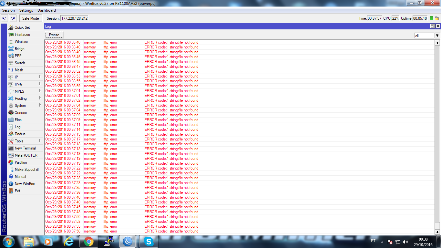The height and width of the screenshot is (248, 441).
Task: Click the Windows Start button
Action: pos(9,242)
